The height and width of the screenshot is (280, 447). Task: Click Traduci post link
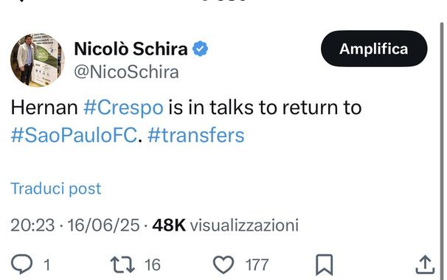point(56,189)
